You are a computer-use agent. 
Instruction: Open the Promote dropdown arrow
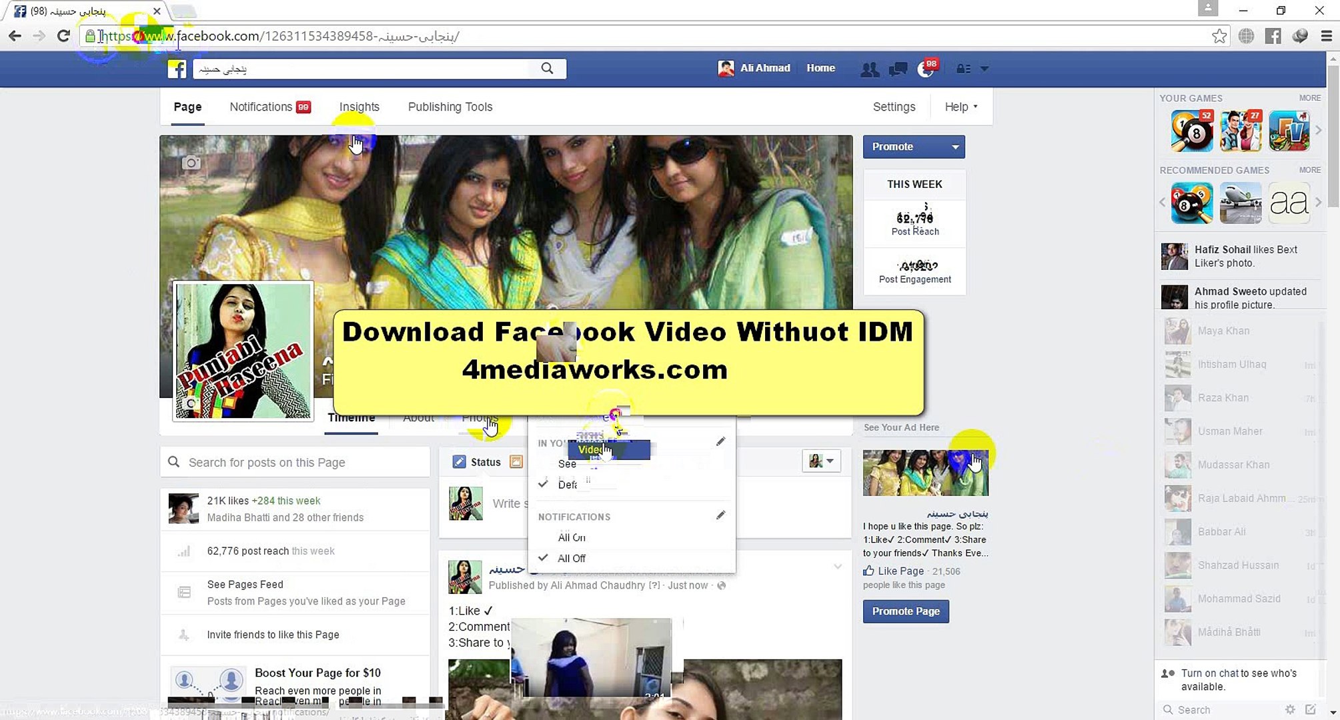pyautogui.click(x=955, y=147)
